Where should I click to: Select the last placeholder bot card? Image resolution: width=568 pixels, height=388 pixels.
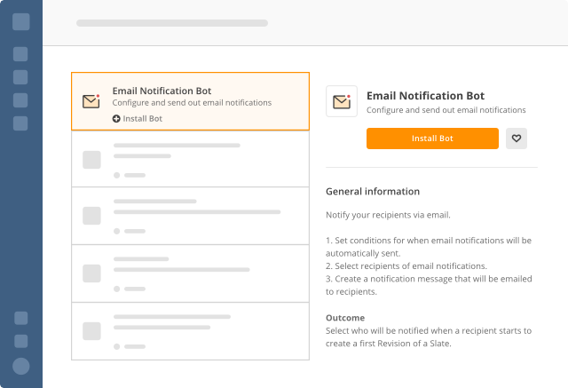[x=190, y=331]
